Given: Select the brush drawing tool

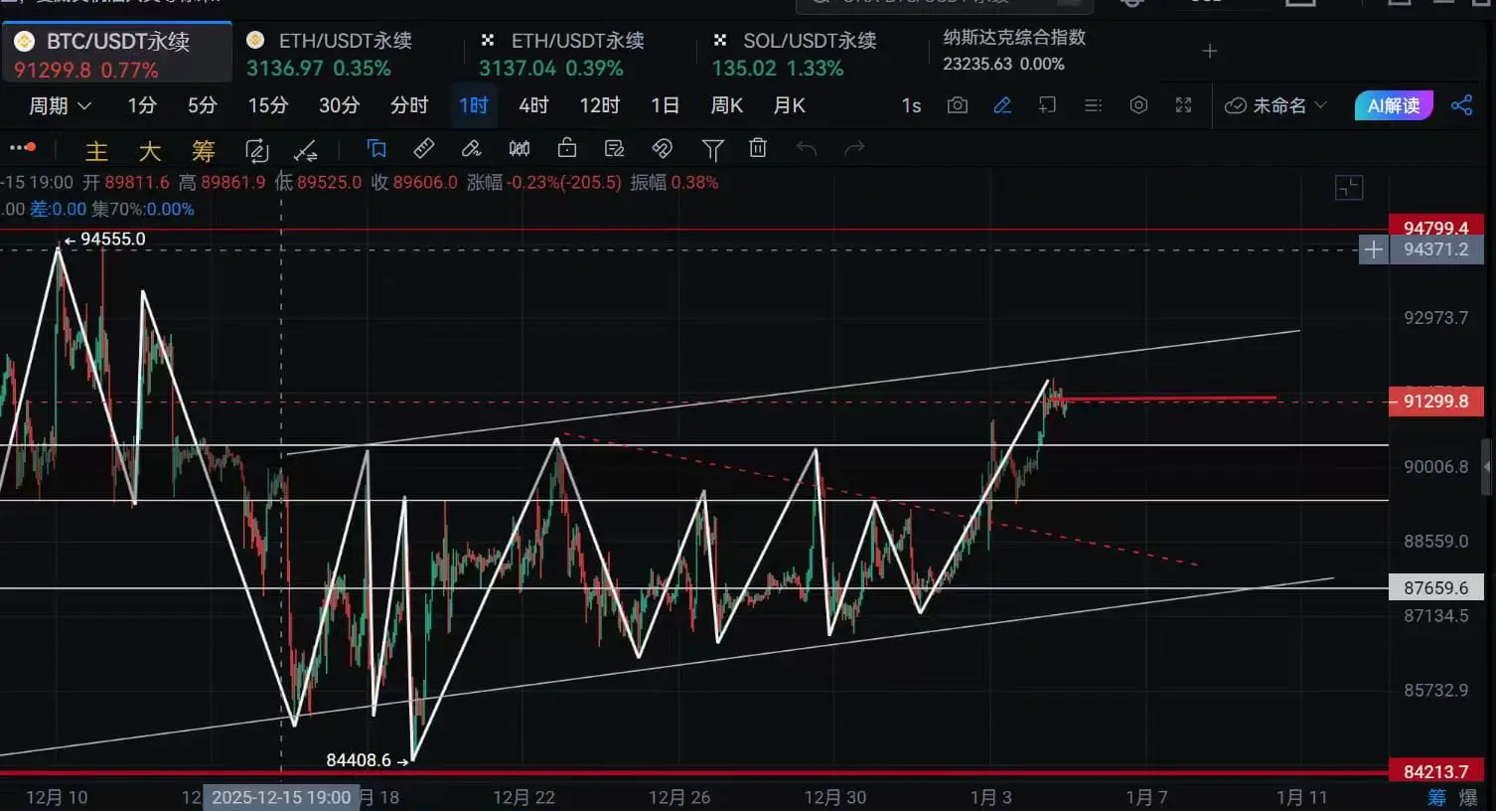Looking at the screenshot, I should [472, 148].
